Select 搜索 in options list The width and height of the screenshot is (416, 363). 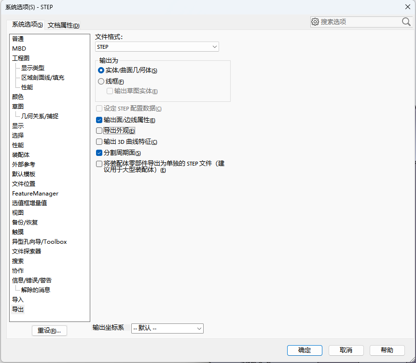(18, 261)
